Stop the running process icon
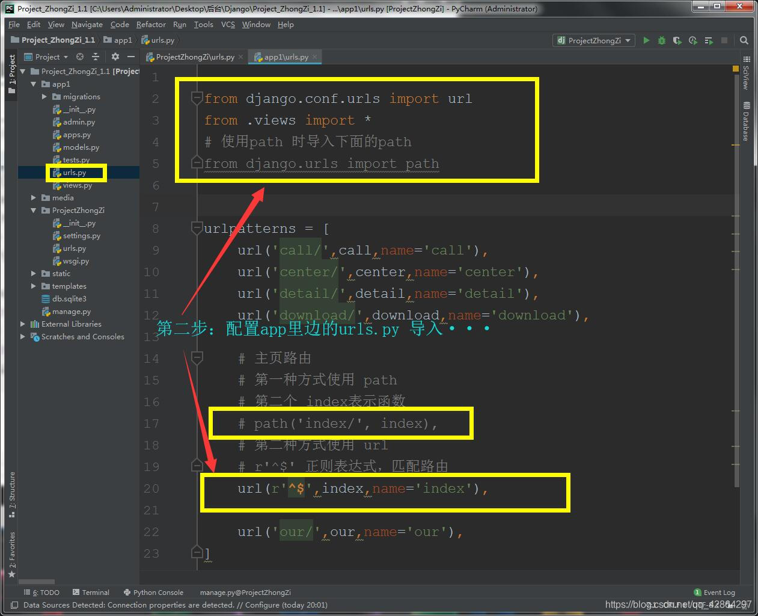758x616 pixels. 724,40
